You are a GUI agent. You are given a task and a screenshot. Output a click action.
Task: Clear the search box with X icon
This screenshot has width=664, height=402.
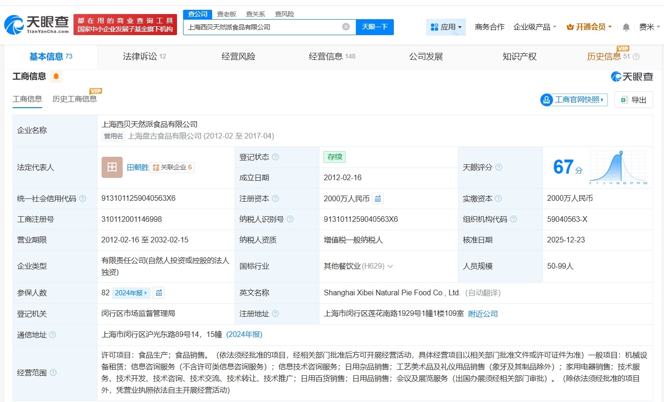346,27
